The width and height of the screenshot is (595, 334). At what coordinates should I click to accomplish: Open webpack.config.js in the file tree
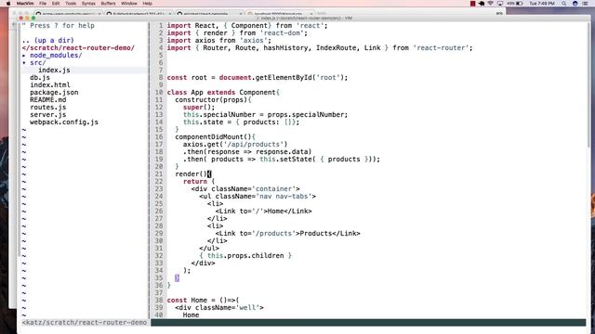click(x=64, y=122)
